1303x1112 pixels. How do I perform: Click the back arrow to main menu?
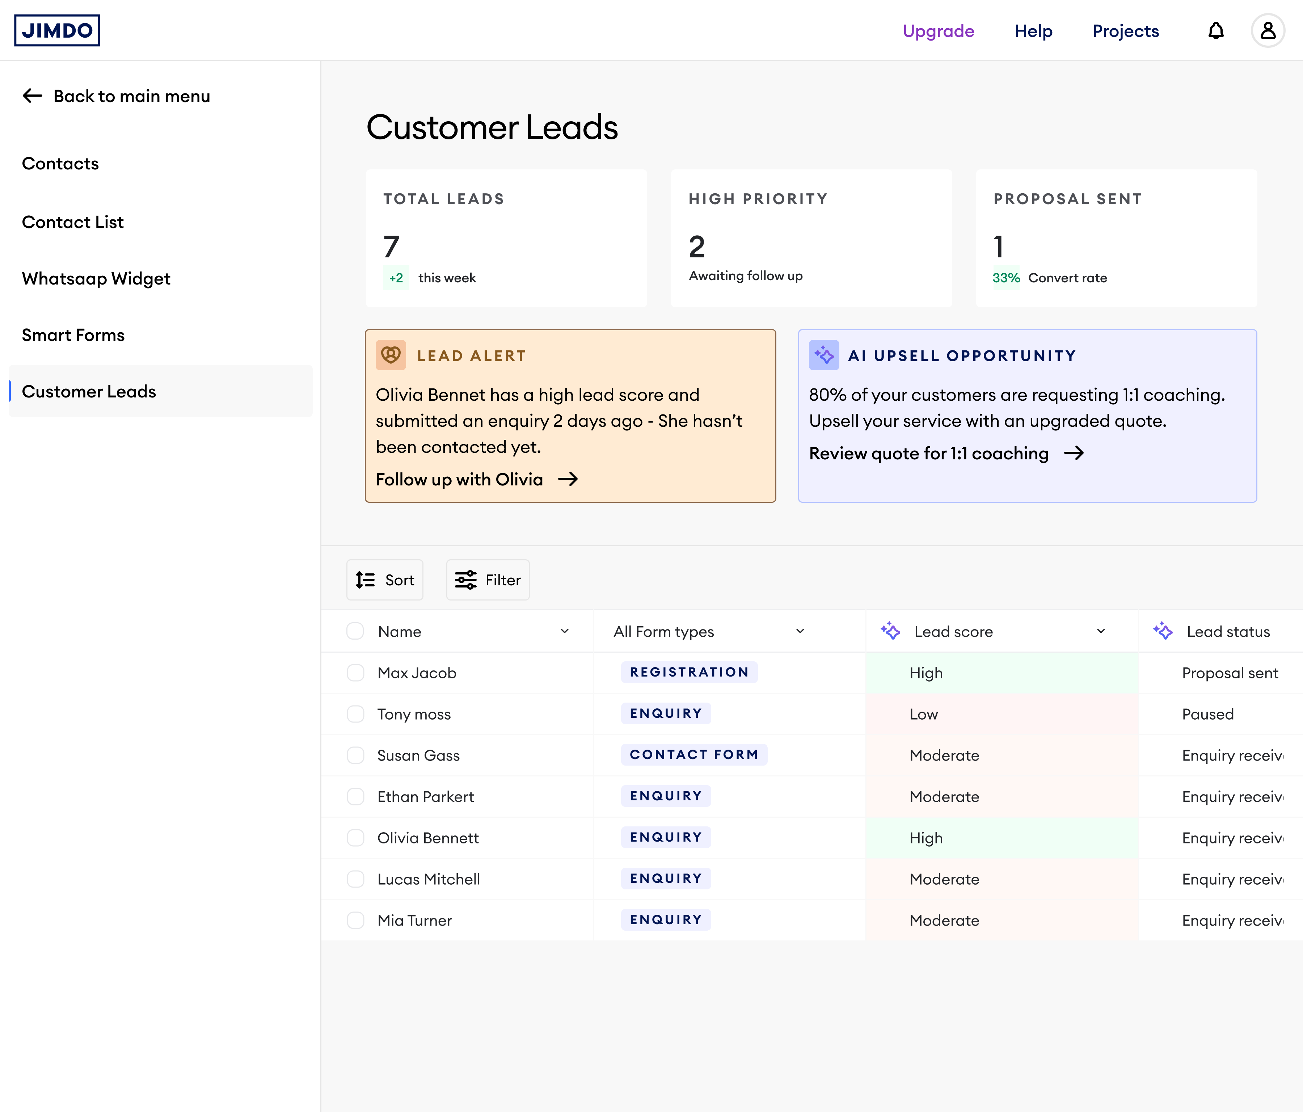pos(31,96)
